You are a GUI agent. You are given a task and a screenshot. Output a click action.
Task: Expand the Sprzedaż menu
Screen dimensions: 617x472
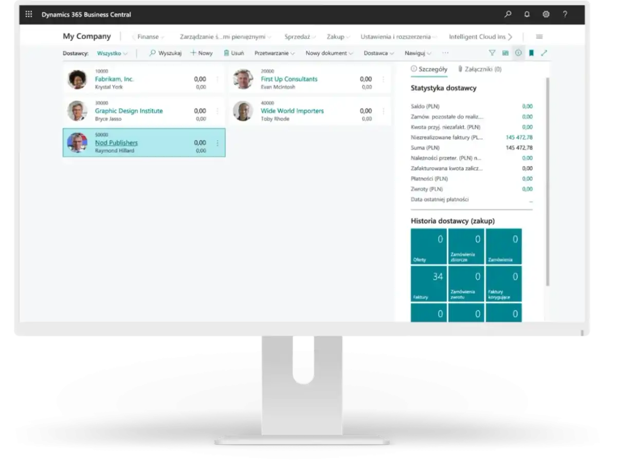[300, 37]
